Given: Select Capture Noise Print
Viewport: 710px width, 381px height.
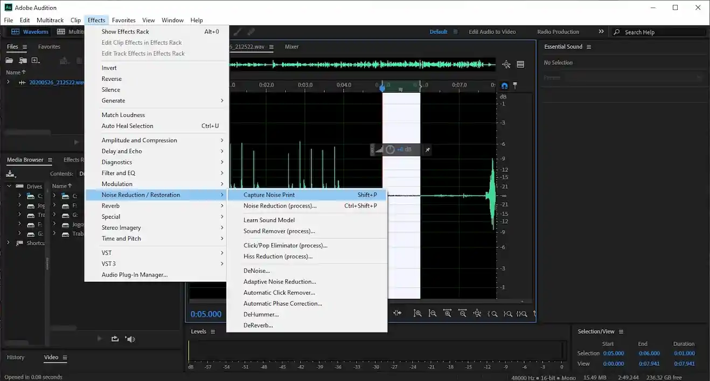Looking at the screenshot, I should tap(307, 195).
